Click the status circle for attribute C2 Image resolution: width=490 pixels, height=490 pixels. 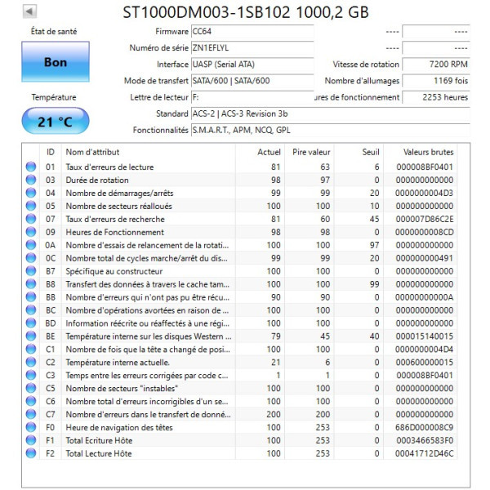click(31, 362)
